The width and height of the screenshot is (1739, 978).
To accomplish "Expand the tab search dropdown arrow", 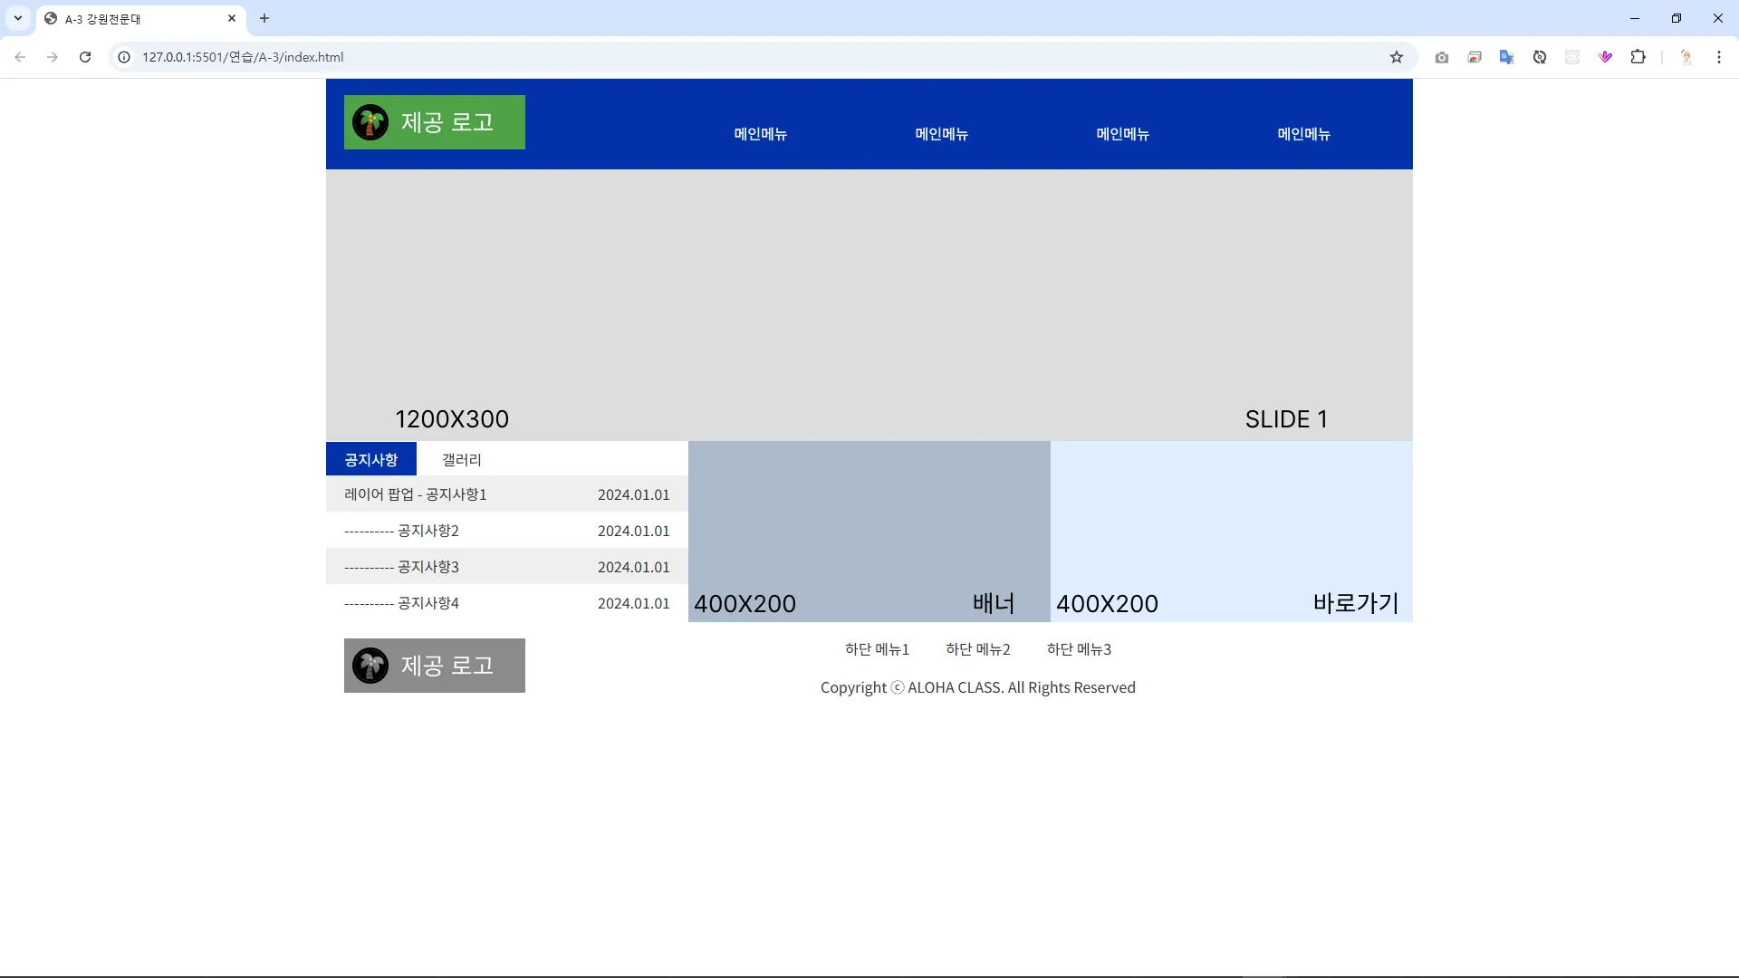I will (17, 18).
